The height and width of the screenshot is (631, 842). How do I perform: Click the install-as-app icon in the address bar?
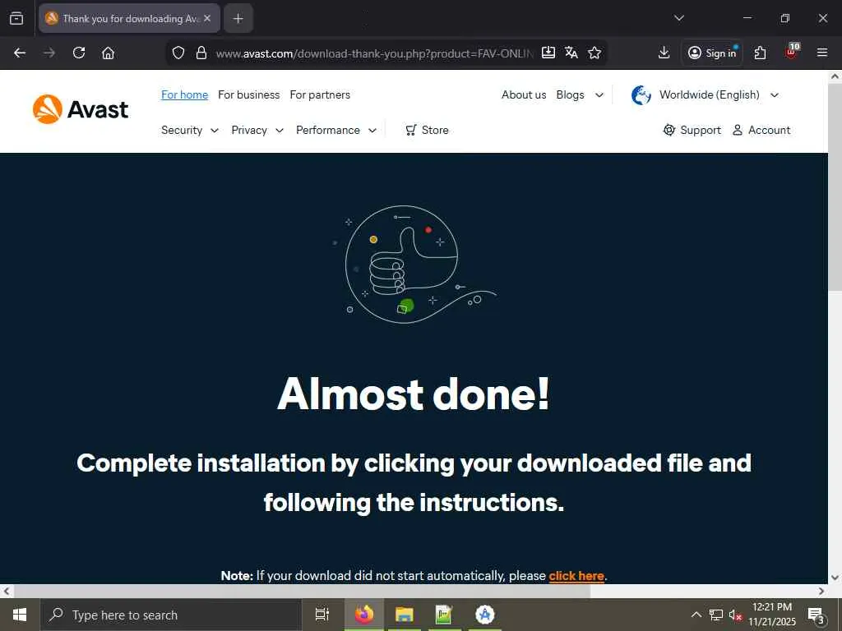click(x=548, y=53)
